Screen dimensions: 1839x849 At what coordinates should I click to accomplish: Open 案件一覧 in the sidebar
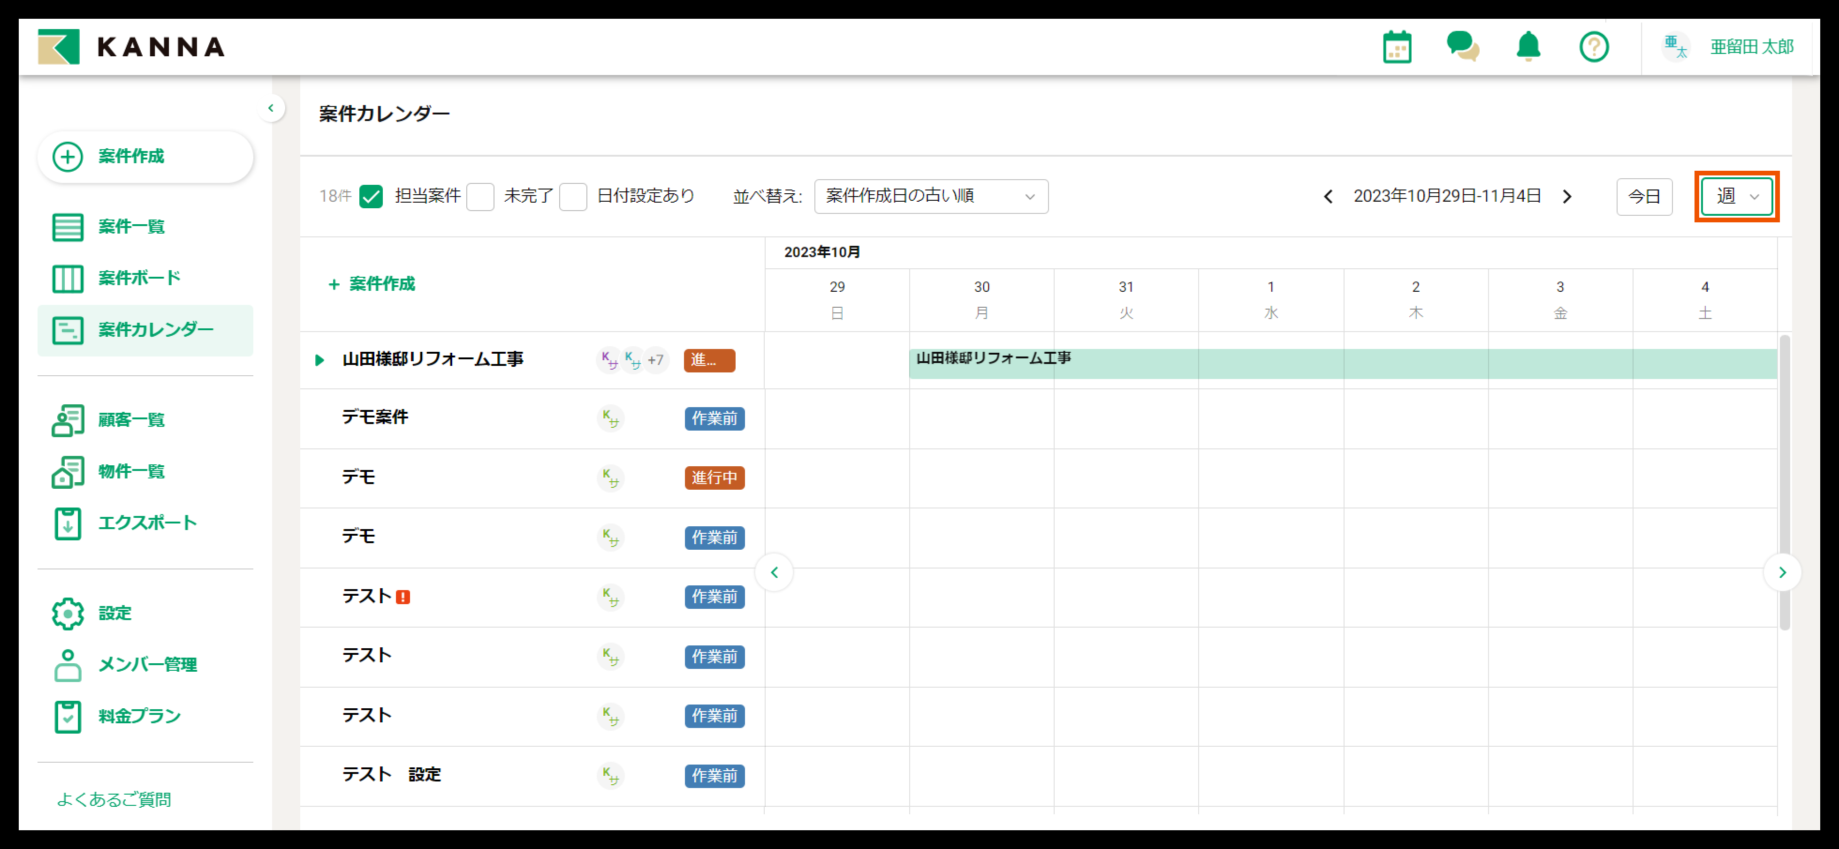pos(145,227)
